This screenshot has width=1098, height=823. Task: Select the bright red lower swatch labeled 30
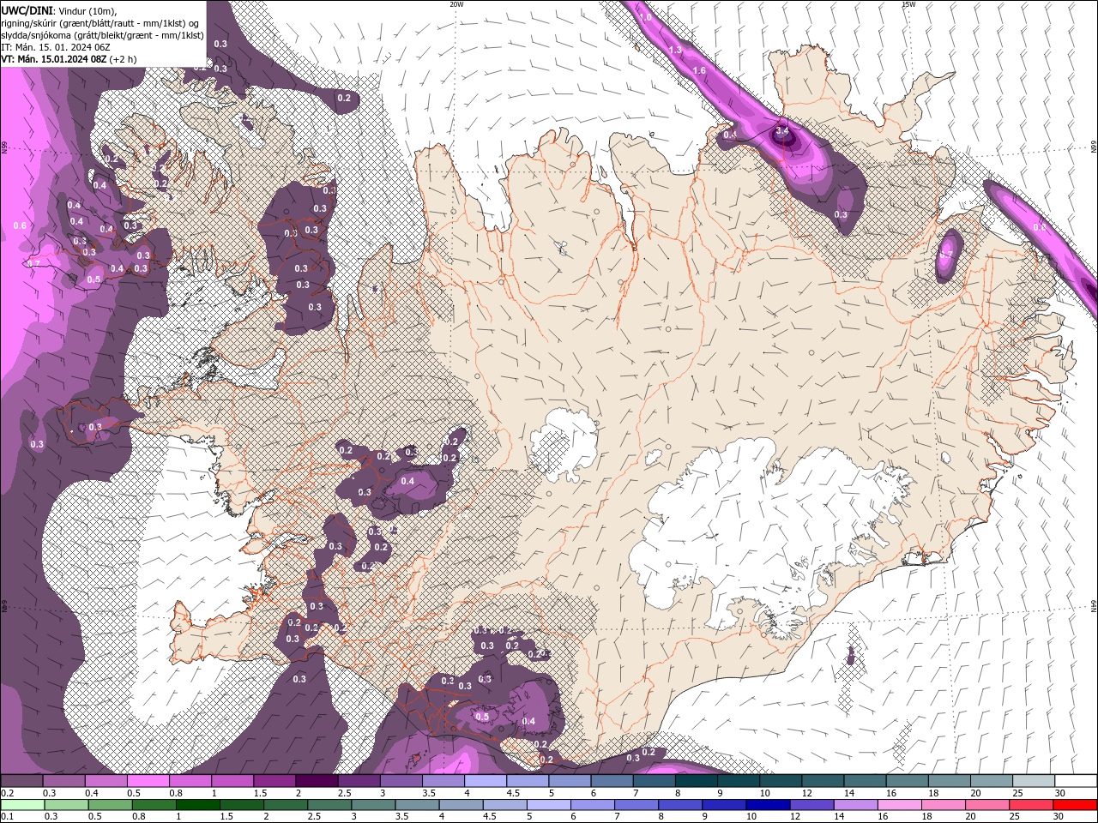(1076, 805)
